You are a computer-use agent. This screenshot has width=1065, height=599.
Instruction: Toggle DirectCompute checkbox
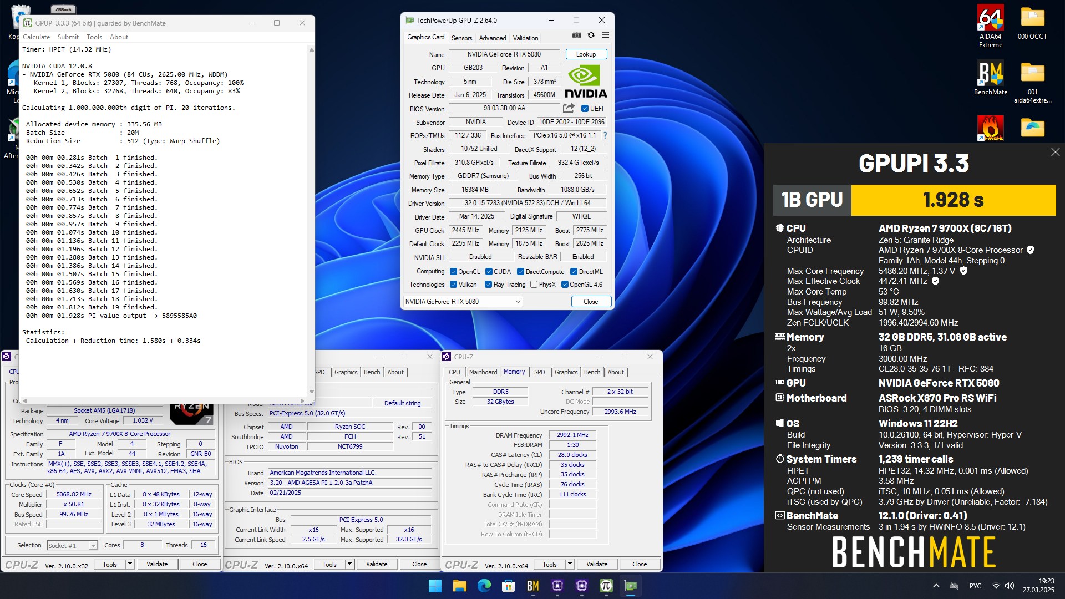tap(520, 272)
